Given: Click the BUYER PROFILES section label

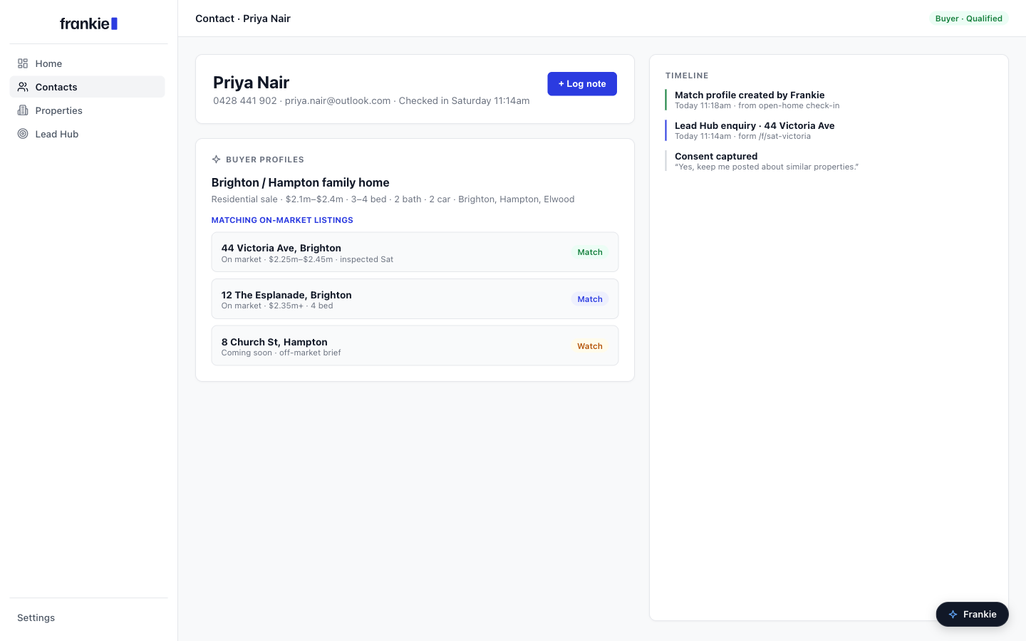Looking at the screenshot, I should coord(265,160).
